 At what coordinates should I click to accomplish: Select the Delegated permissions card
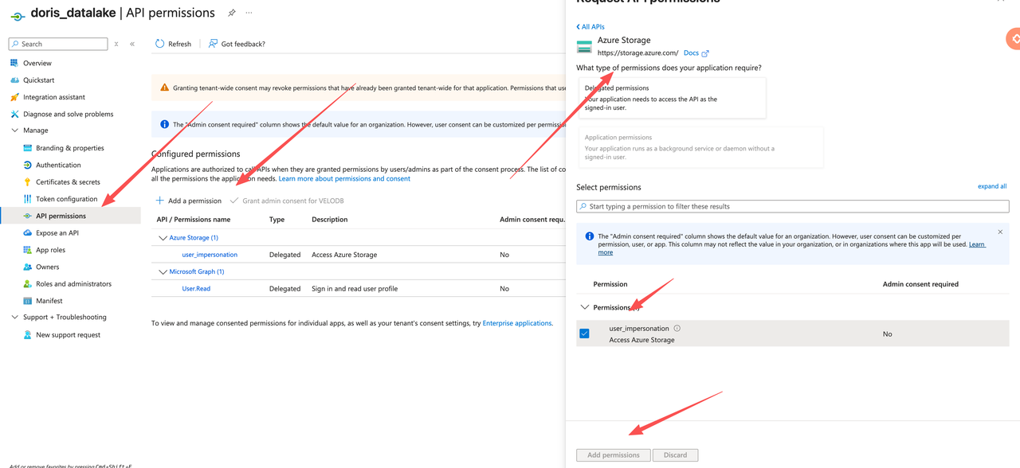pos(671,97)
